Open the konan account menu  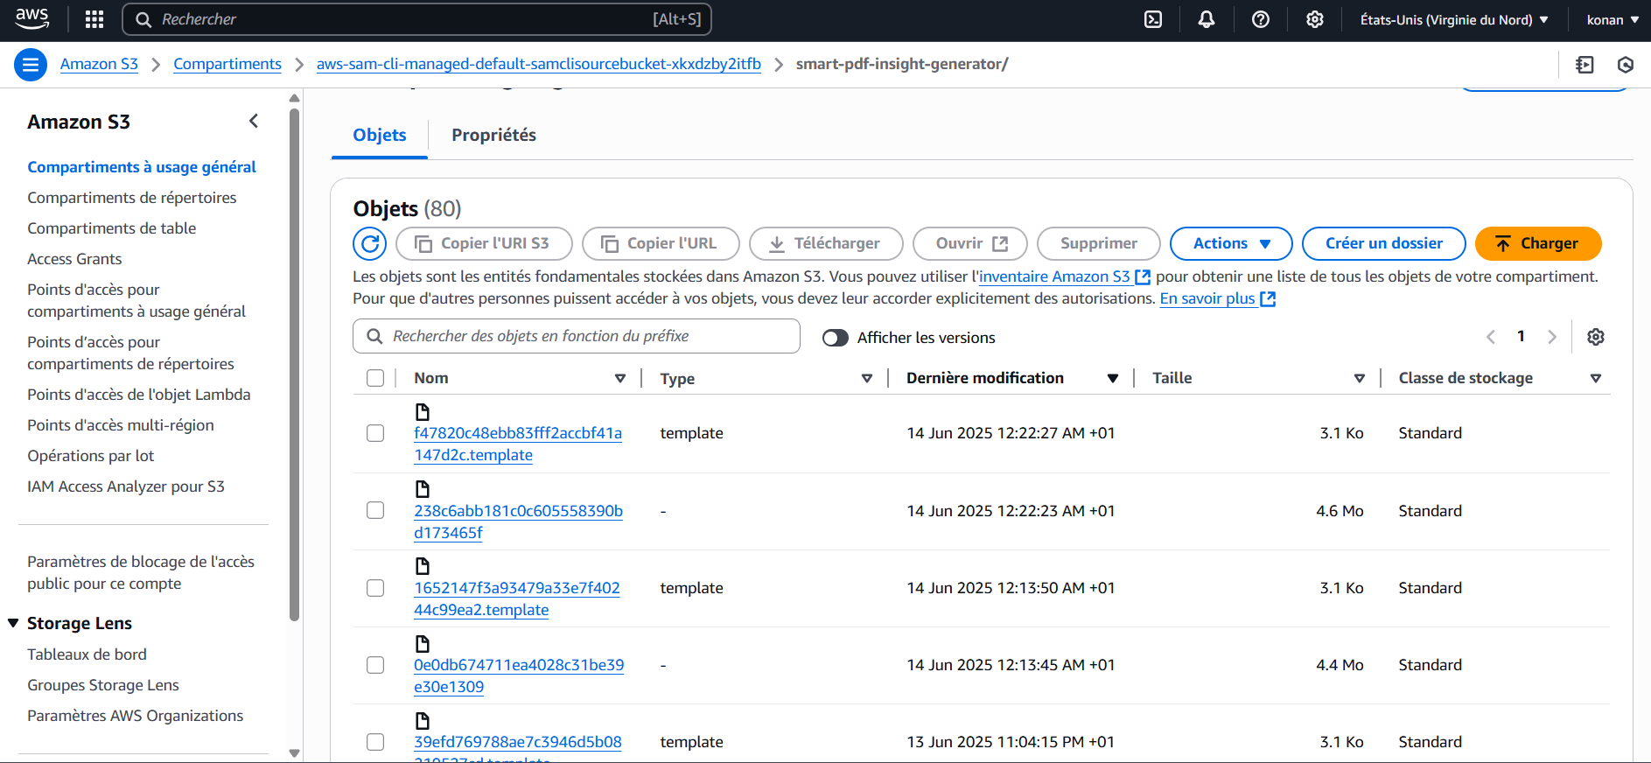[1613, 19]
